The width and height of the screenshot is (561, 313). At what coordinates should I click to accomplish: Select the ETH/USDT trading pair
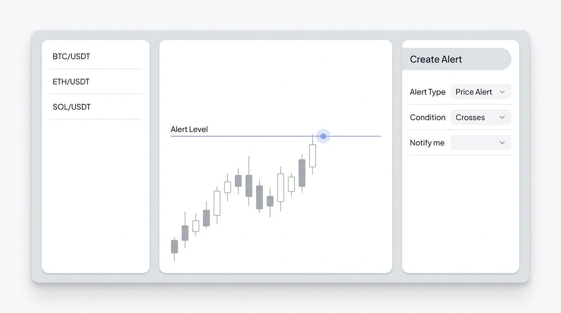(71, 82)
